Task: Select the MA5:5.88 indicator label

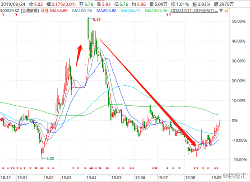Action: pyautogui.click(x=59, y=11)
